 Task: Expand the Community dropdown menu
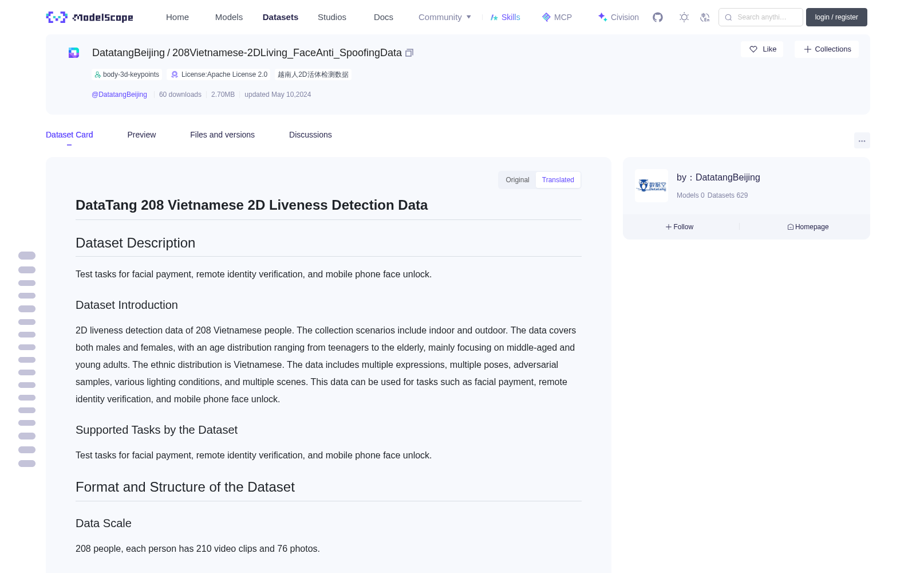[x=445, y=17]
